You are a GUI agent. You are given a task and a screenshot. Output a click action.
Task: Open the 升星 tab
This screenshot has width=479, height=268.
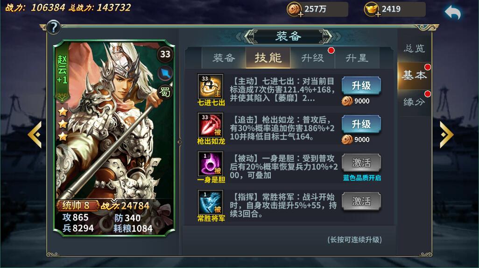(x=357, y=58)
